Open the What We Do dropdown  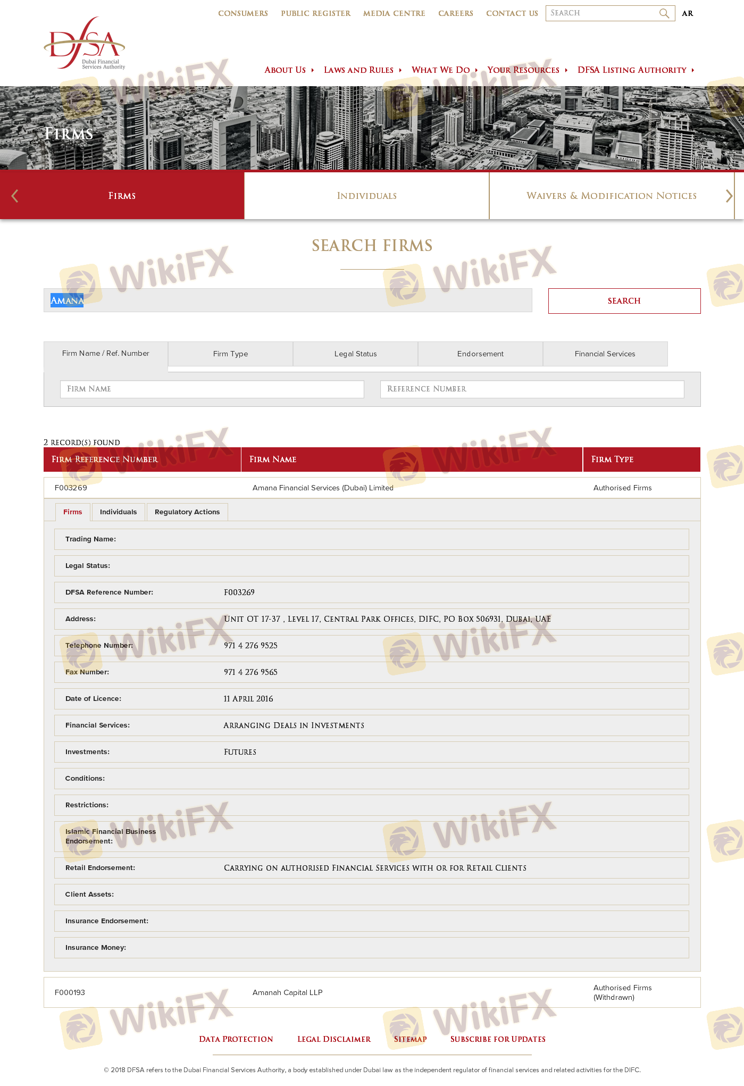point(444,70)
